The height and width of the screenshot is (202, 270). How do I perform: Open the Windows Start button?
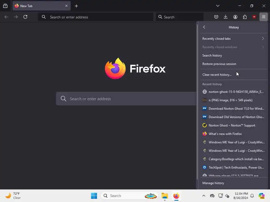(94, 196)
